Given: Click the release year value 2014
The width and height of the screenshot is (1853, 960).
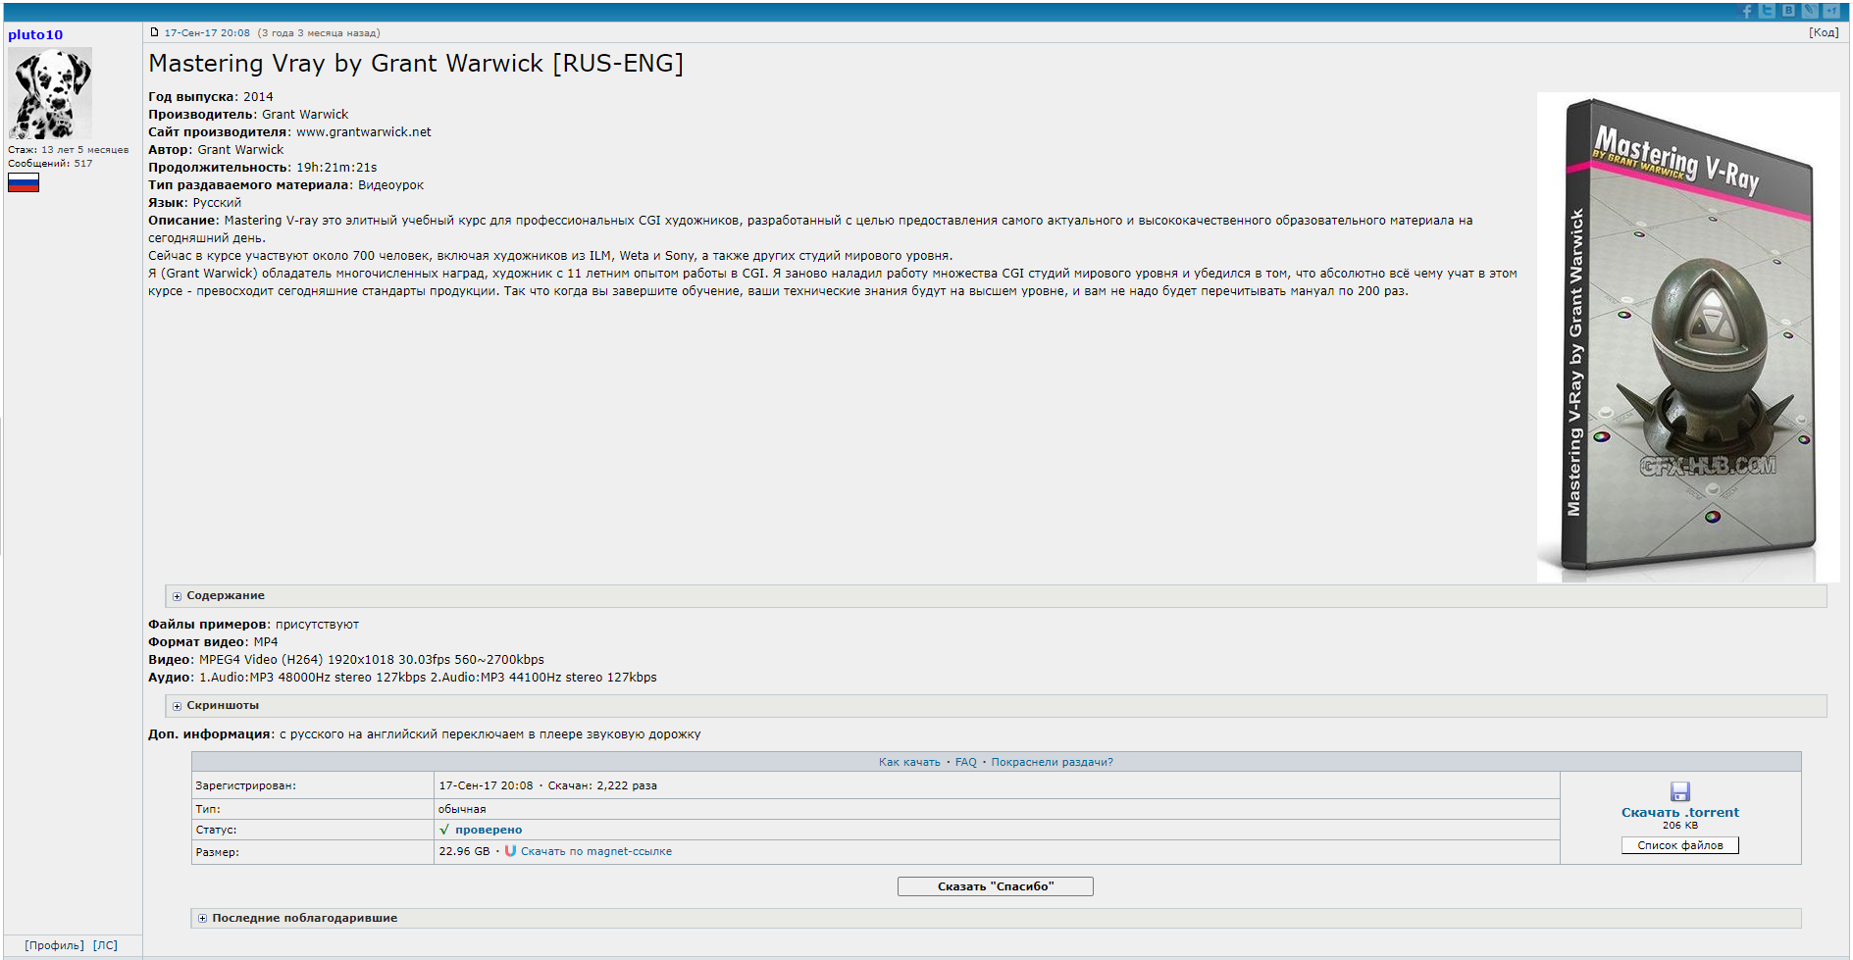Looking at the screenshot, I should [258, 97].
